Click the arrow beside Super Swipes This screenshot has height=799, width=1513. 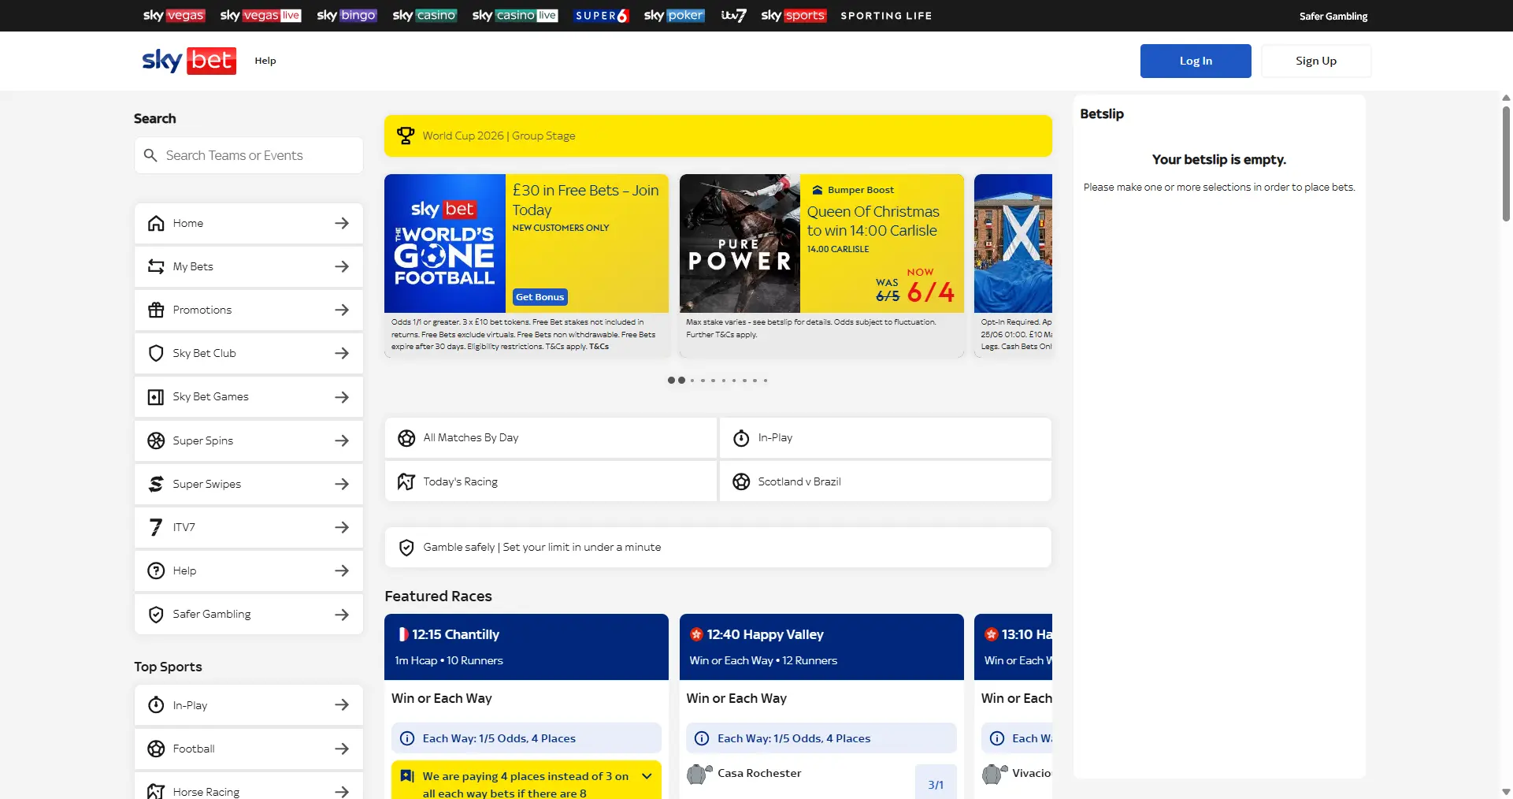342,484
